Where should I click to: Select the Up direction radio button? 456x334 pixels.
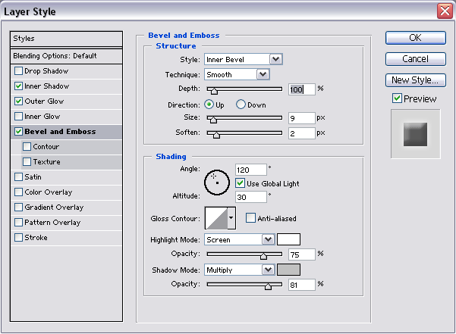point(209,105)
